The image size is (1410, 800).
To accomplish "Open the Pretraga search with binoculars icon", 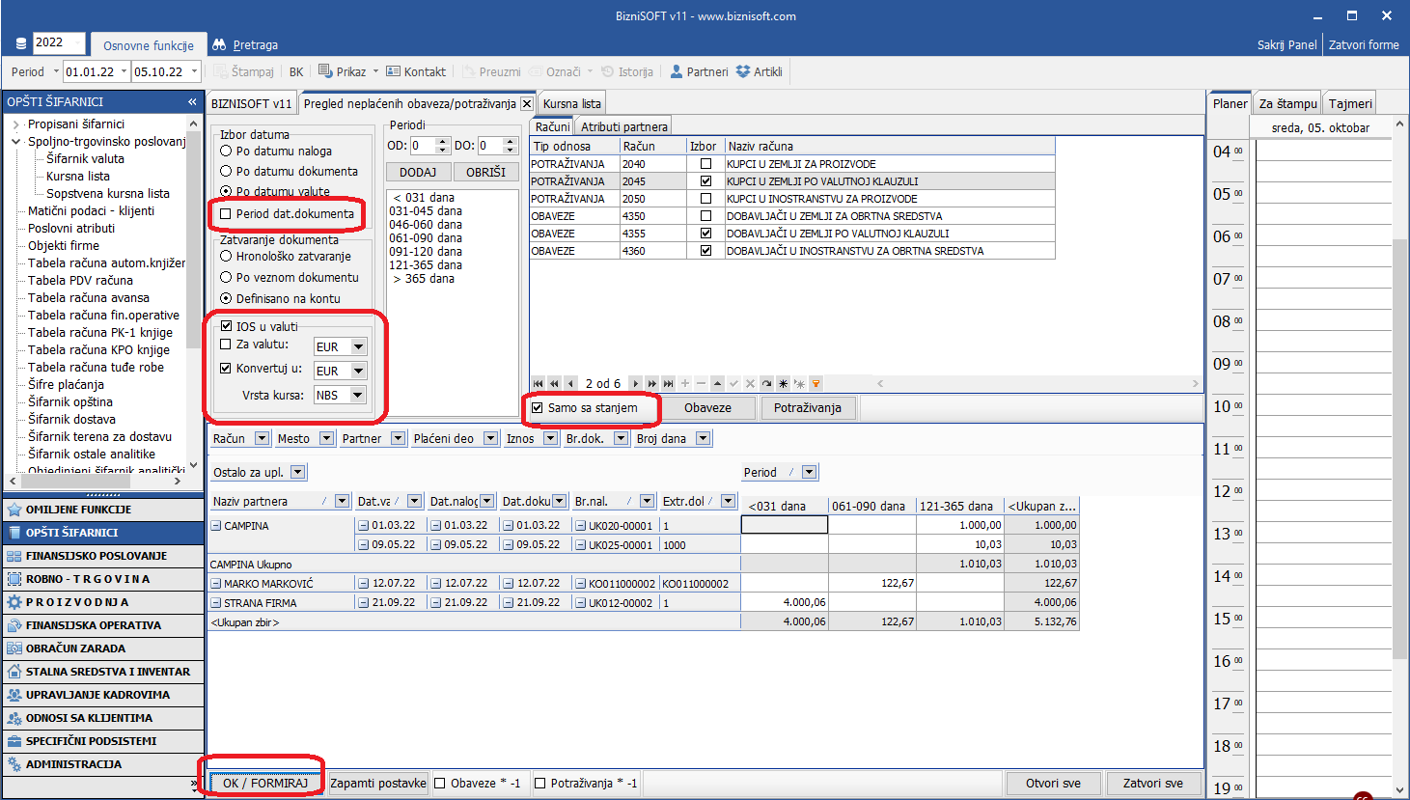I will pyautogui.click(x=245, y=44).
